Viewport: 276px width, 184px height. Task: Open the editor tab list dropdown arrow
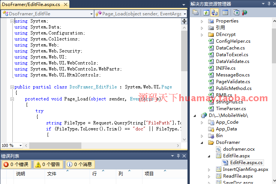pos(184,4)
